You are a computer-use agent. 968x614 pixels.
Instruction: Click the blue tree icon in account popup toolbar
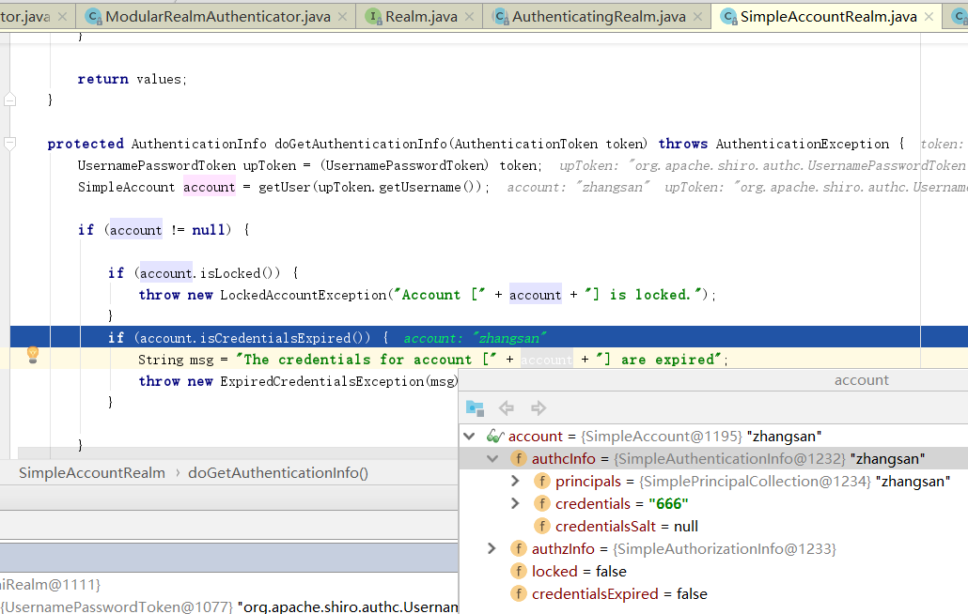click(x=475, y=408)
